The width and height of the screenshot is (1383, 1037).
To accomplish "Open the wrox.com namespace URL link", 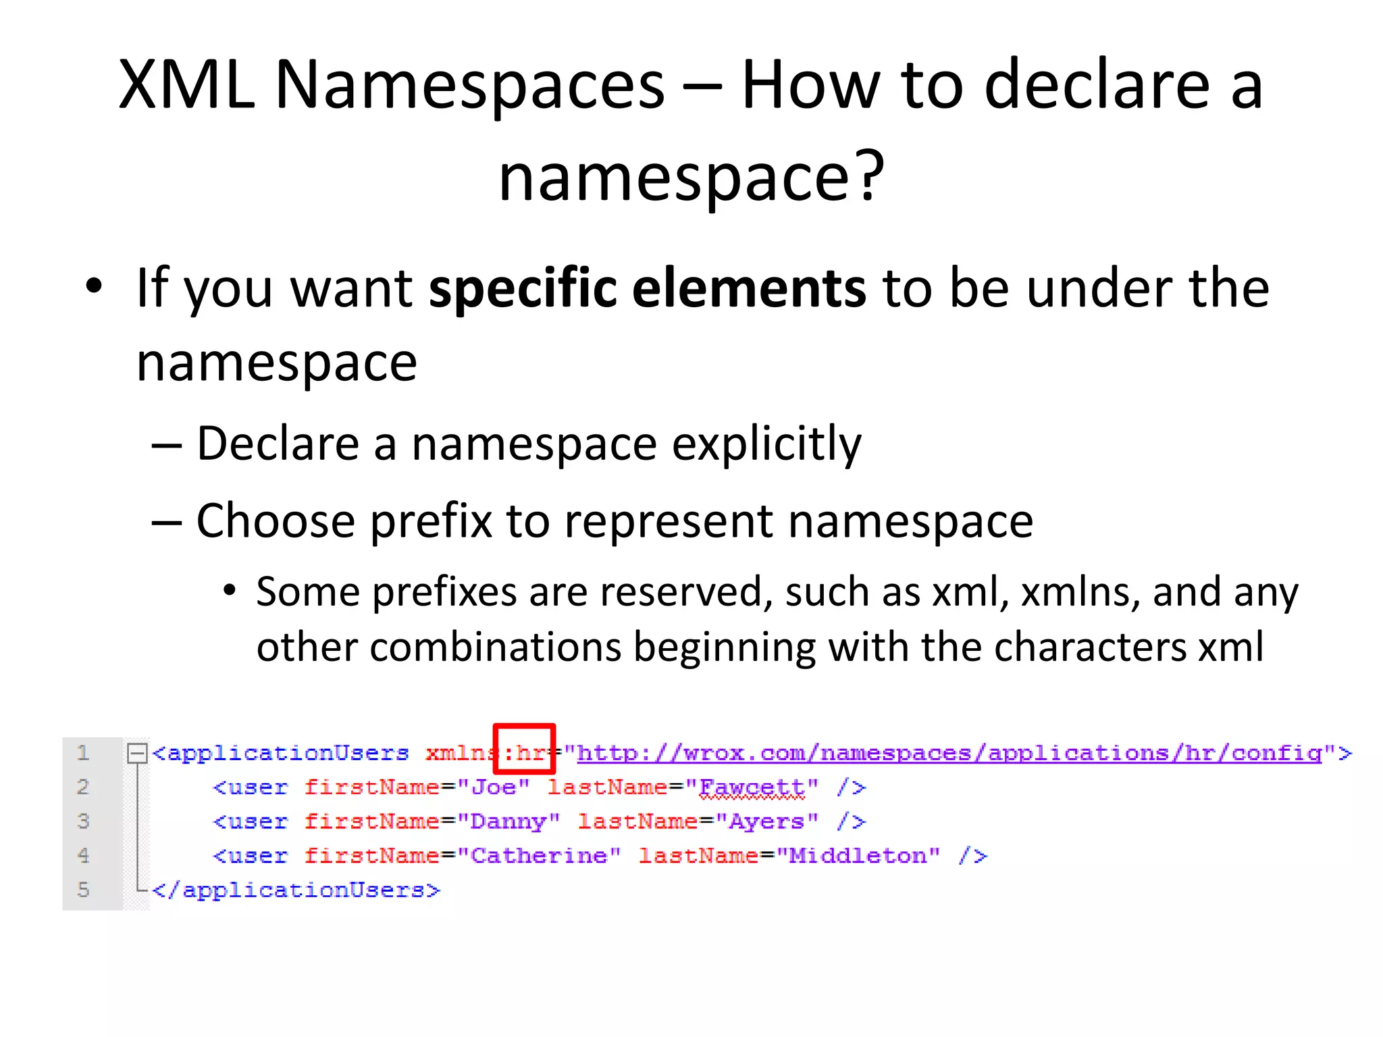I will tap(949, 753).
